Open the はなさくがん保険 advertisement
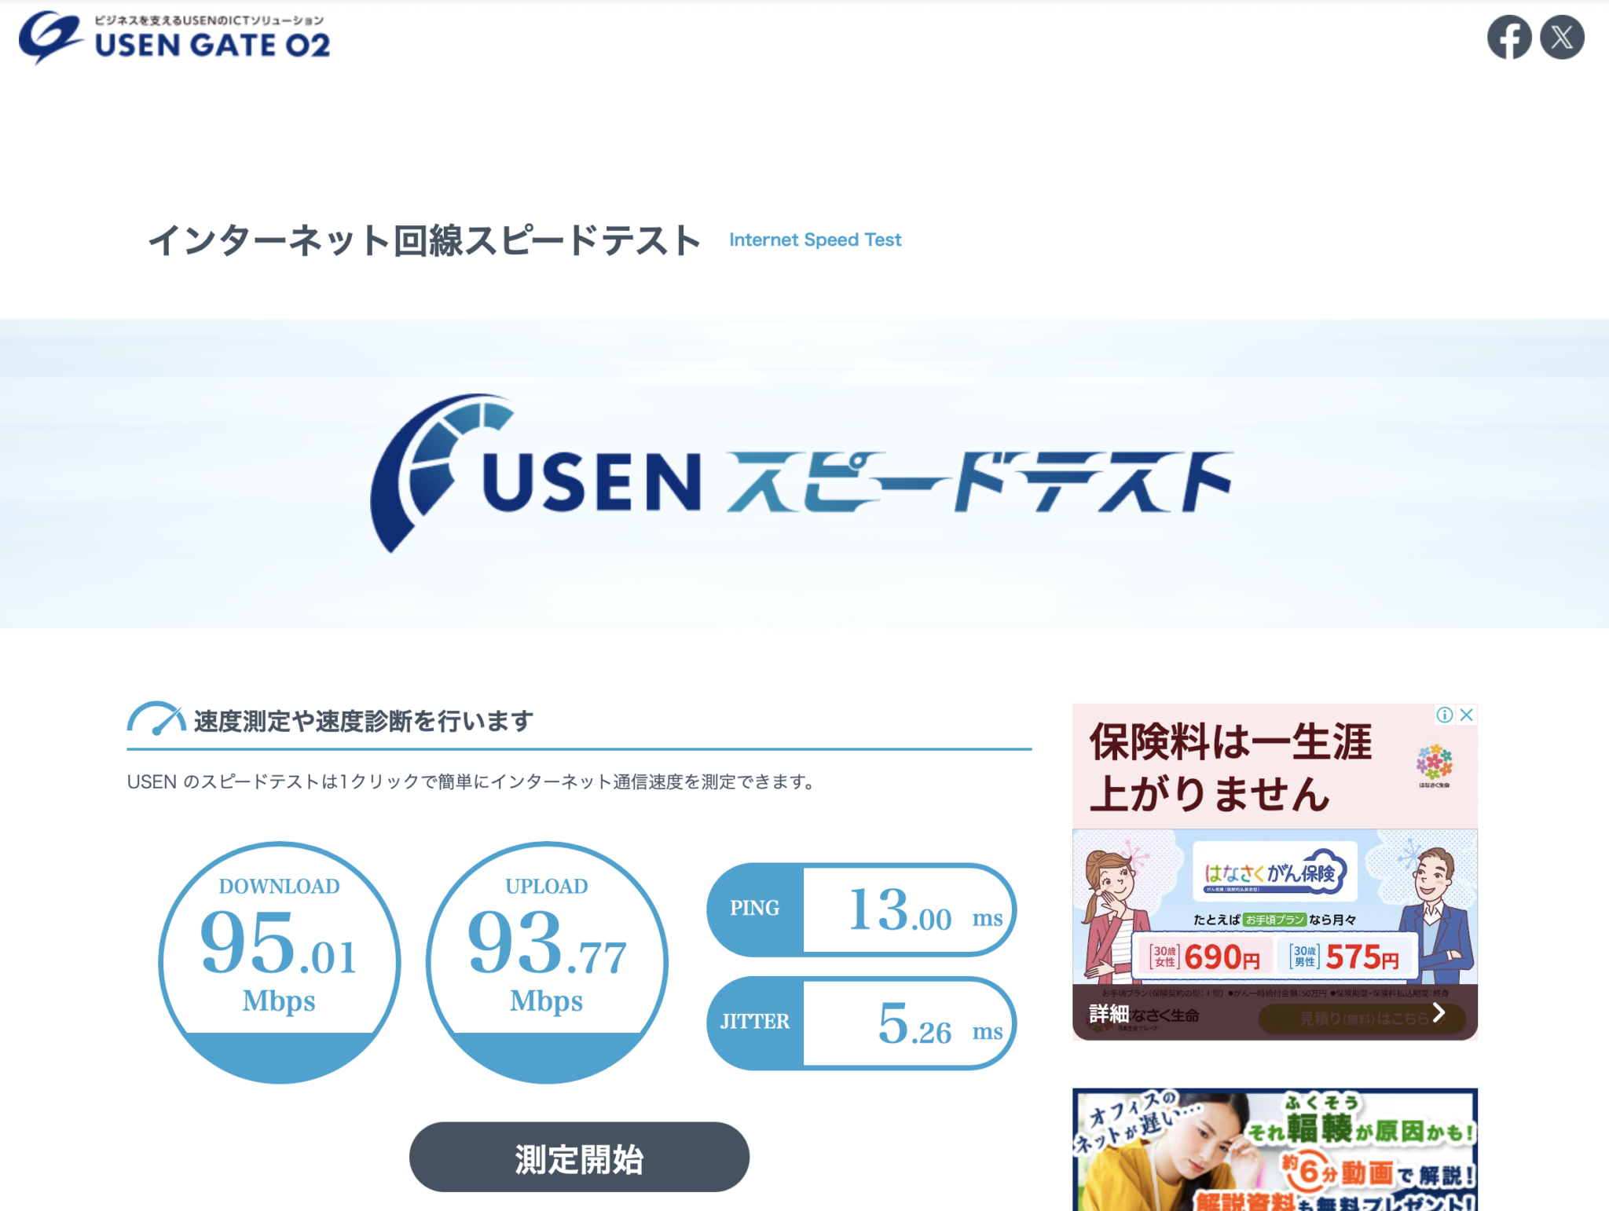 1275,872
